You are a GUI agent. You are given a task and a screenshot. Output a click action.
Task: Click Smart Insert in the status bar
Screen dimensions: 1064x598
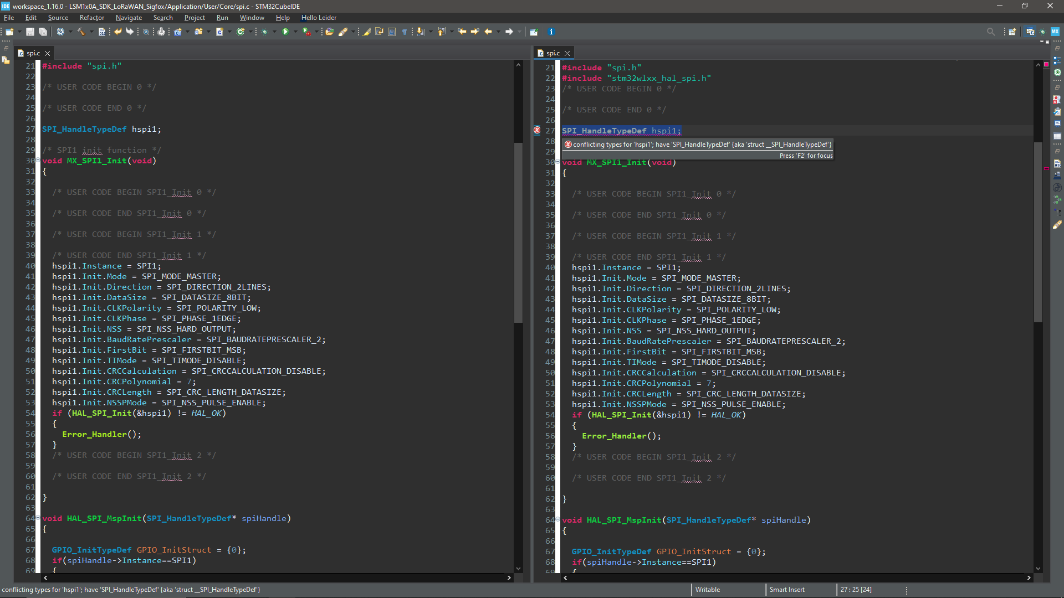click(787, 590)
